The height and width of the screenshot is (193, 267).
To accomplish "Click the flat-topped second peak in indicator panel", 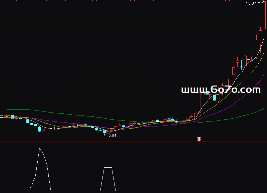I will (107, 168).
